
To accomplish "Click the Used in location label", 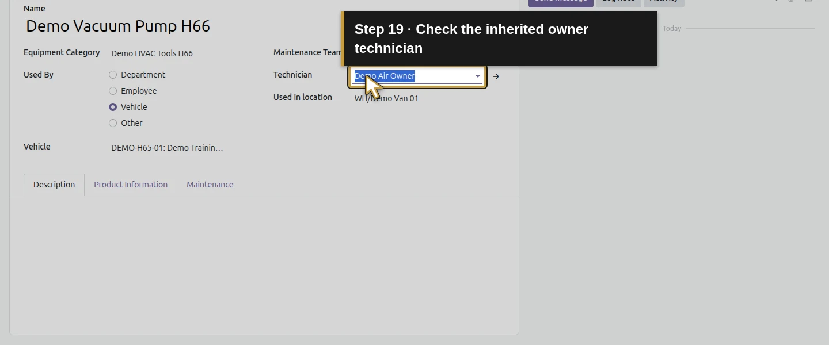I will pyautogui.click(x=303, y=97).
